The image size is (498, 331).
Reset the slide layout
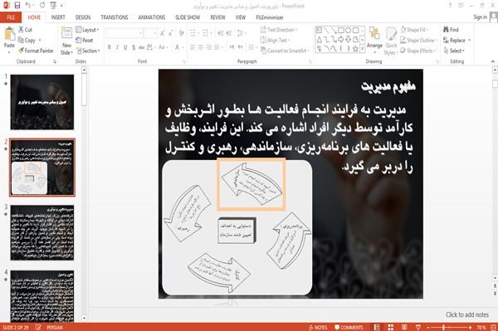[x=85, y=40]
